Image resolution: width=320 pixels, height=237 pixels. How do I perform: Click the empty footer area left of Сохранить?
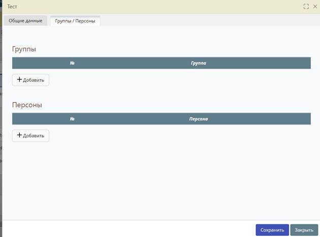[127, 229]
